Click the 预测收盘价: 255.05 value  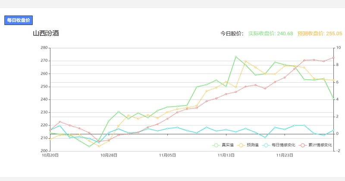320,34
